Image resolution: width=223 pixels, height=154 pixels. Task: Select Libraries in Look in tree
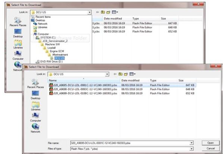[42, 27]
